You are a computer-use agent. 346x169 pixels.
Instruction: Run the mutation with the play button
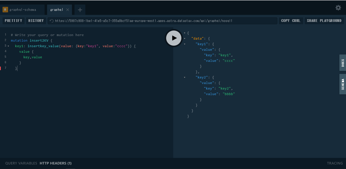174,38
